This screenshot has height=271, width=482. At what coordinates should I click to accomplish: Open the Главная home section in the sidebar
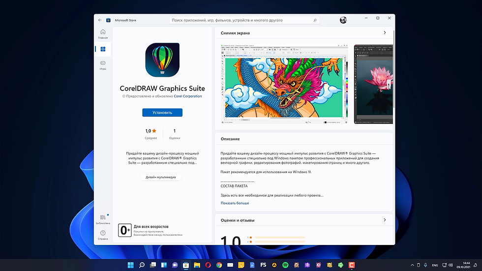(x=103, y=34)
